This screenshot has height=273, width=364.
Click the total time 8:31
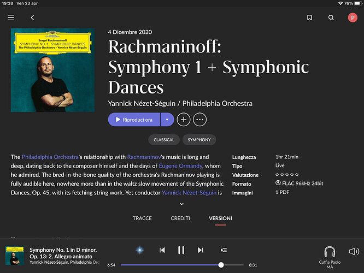[x=253, y=265]
